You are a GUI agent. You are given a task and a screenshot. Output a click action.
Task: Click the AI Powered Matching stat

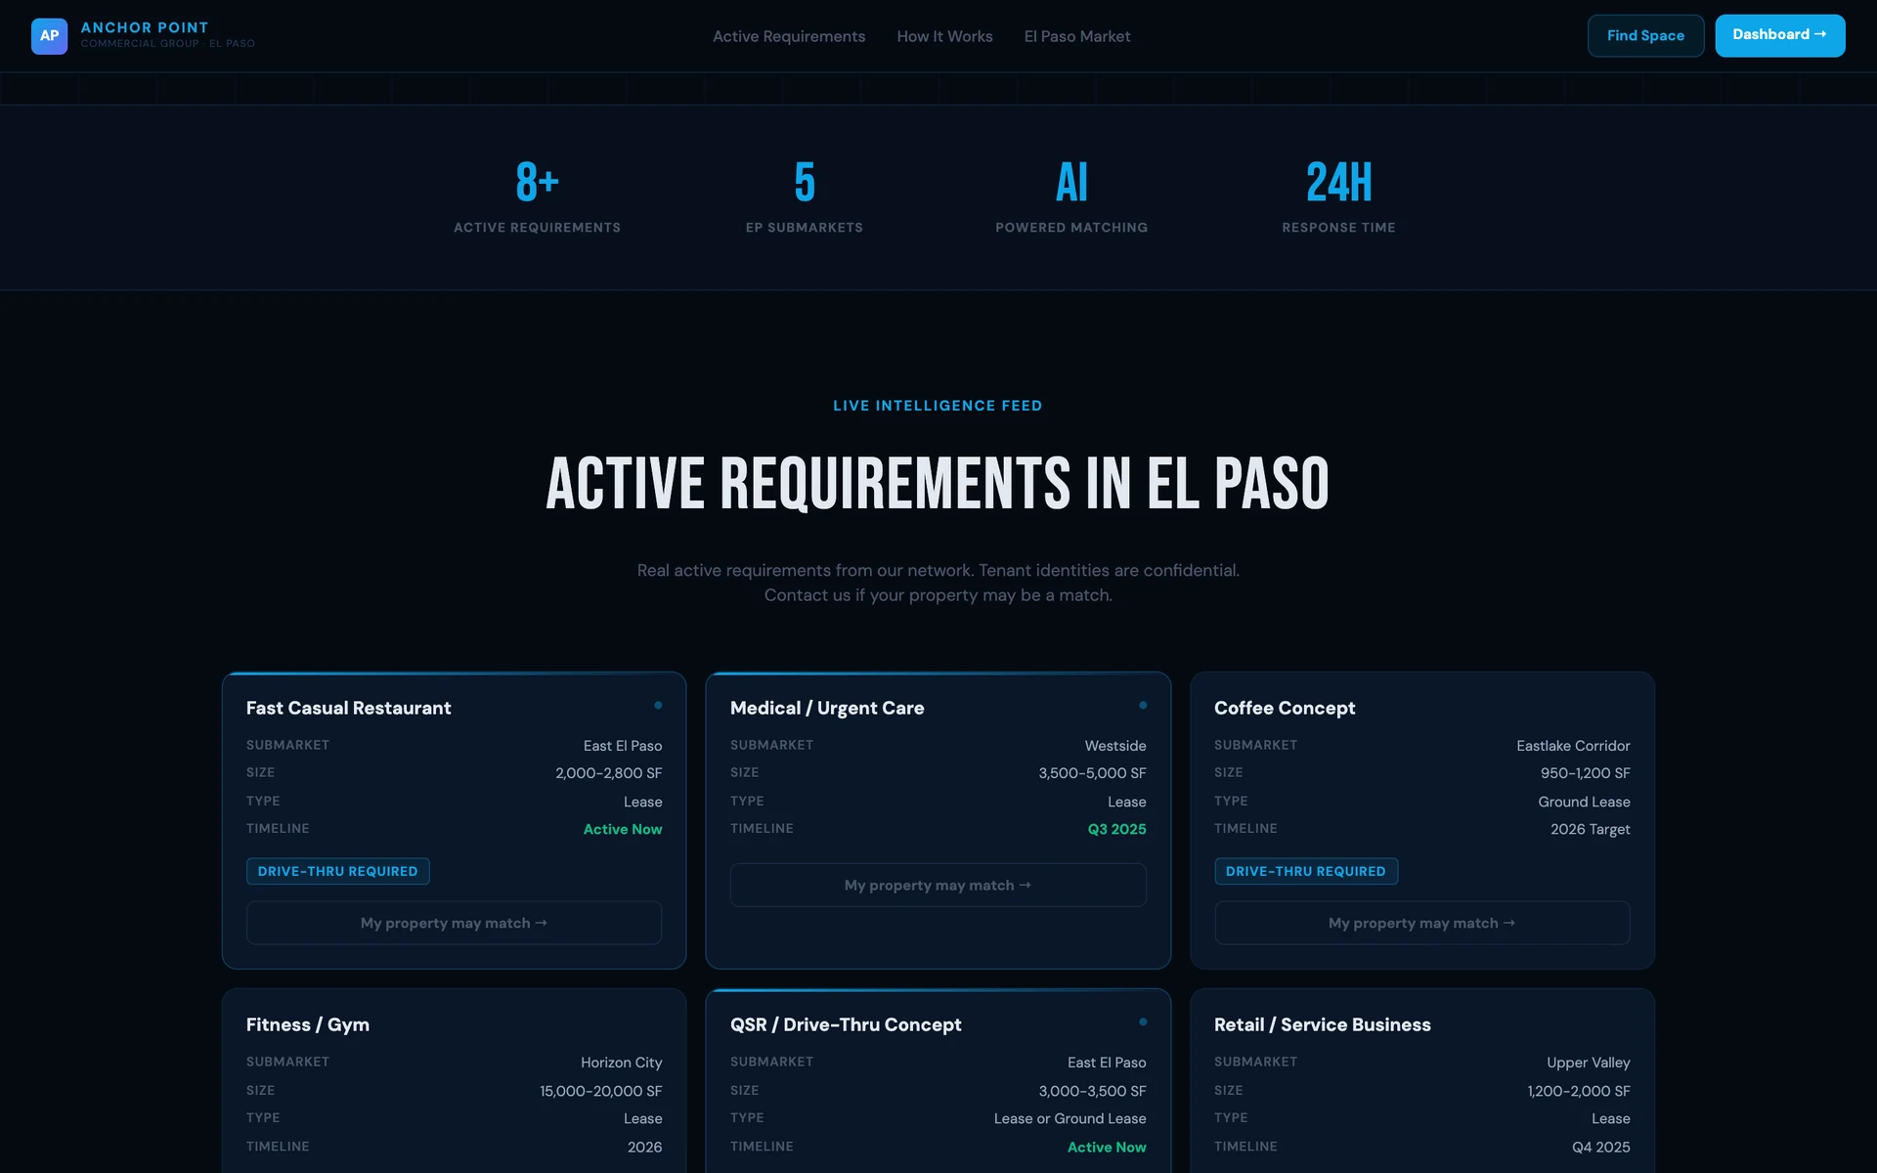1071,196
